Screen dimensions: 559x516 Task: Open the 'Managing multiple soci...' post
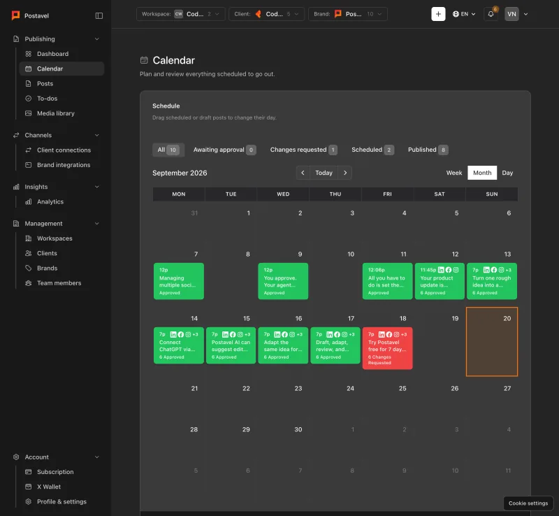coord(179,281)
